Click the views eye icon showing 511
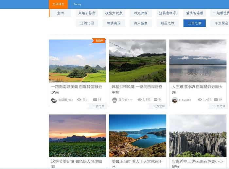 [79, 100]
